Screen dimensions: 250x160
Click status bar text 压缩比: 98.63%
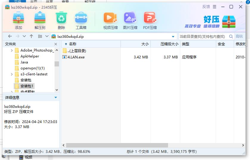tap(77, 152)
